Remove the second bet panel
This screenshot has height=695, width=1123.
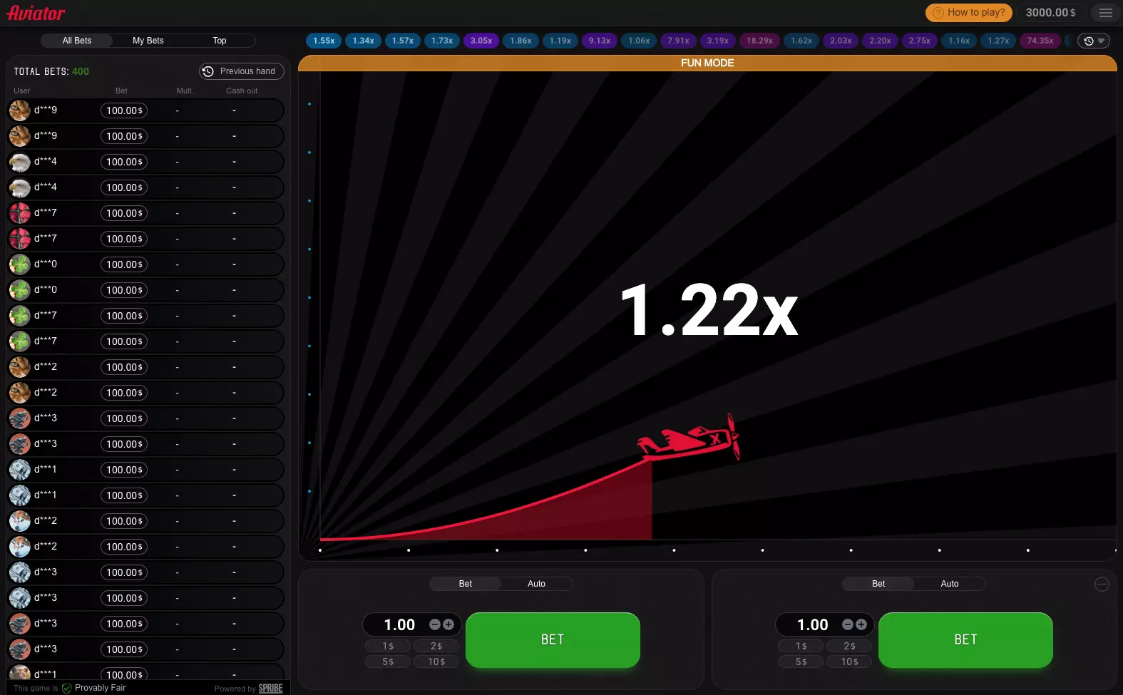pyautogui.click(x=1102, y=585)
